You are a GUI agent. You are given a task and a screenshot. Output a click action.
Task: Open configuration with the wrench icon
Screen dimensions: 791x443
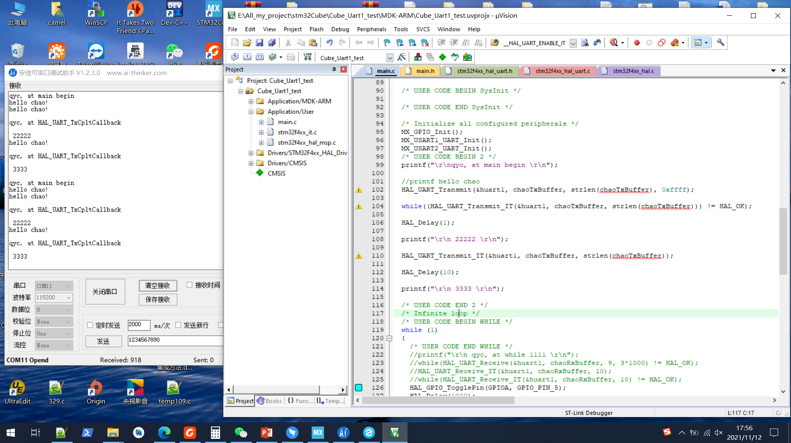(x=720, y=42)
